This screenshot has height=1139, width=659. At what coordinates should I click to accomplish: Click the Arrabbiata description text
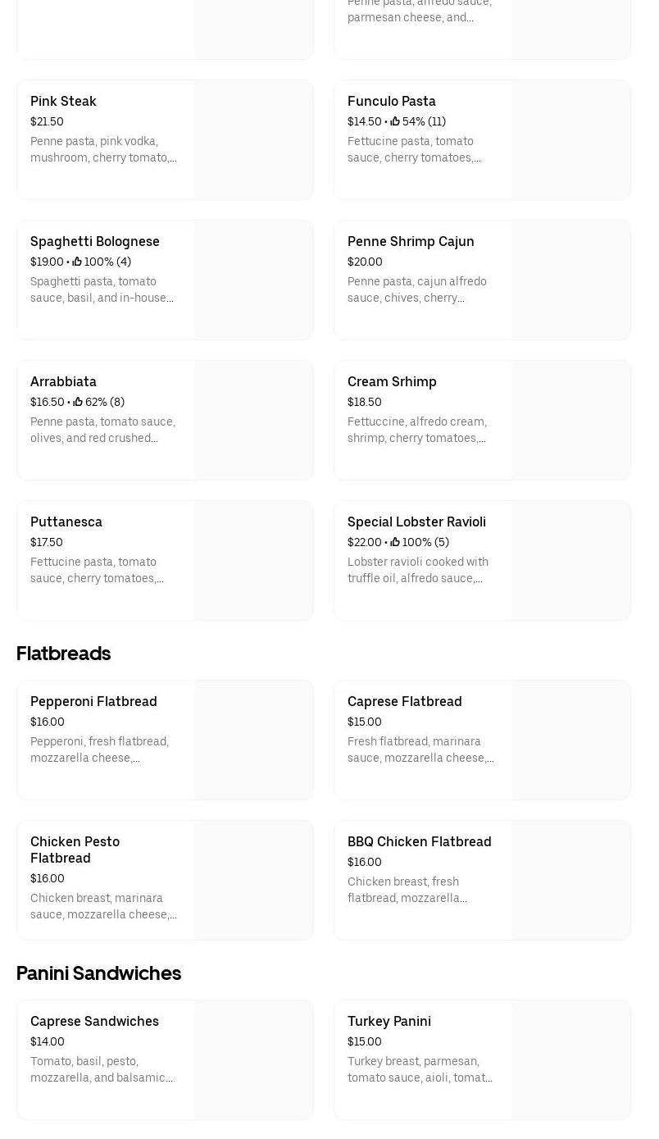(x=102, y=430)
